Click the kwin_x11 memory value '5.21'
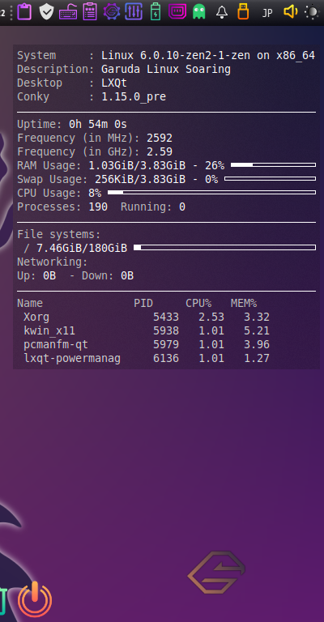Image resolution: width=324 pixels, height=622 pixels. (257, 330)
